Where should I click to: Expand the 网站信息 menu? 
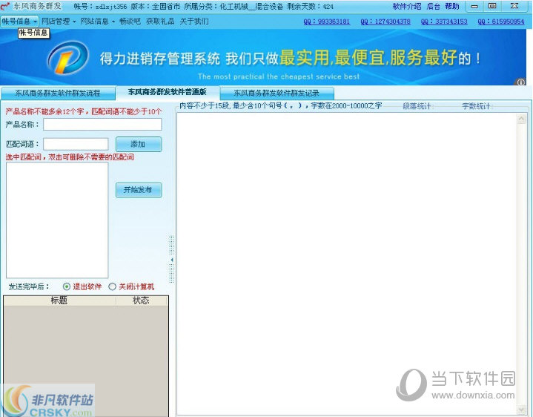click(97, 21)
